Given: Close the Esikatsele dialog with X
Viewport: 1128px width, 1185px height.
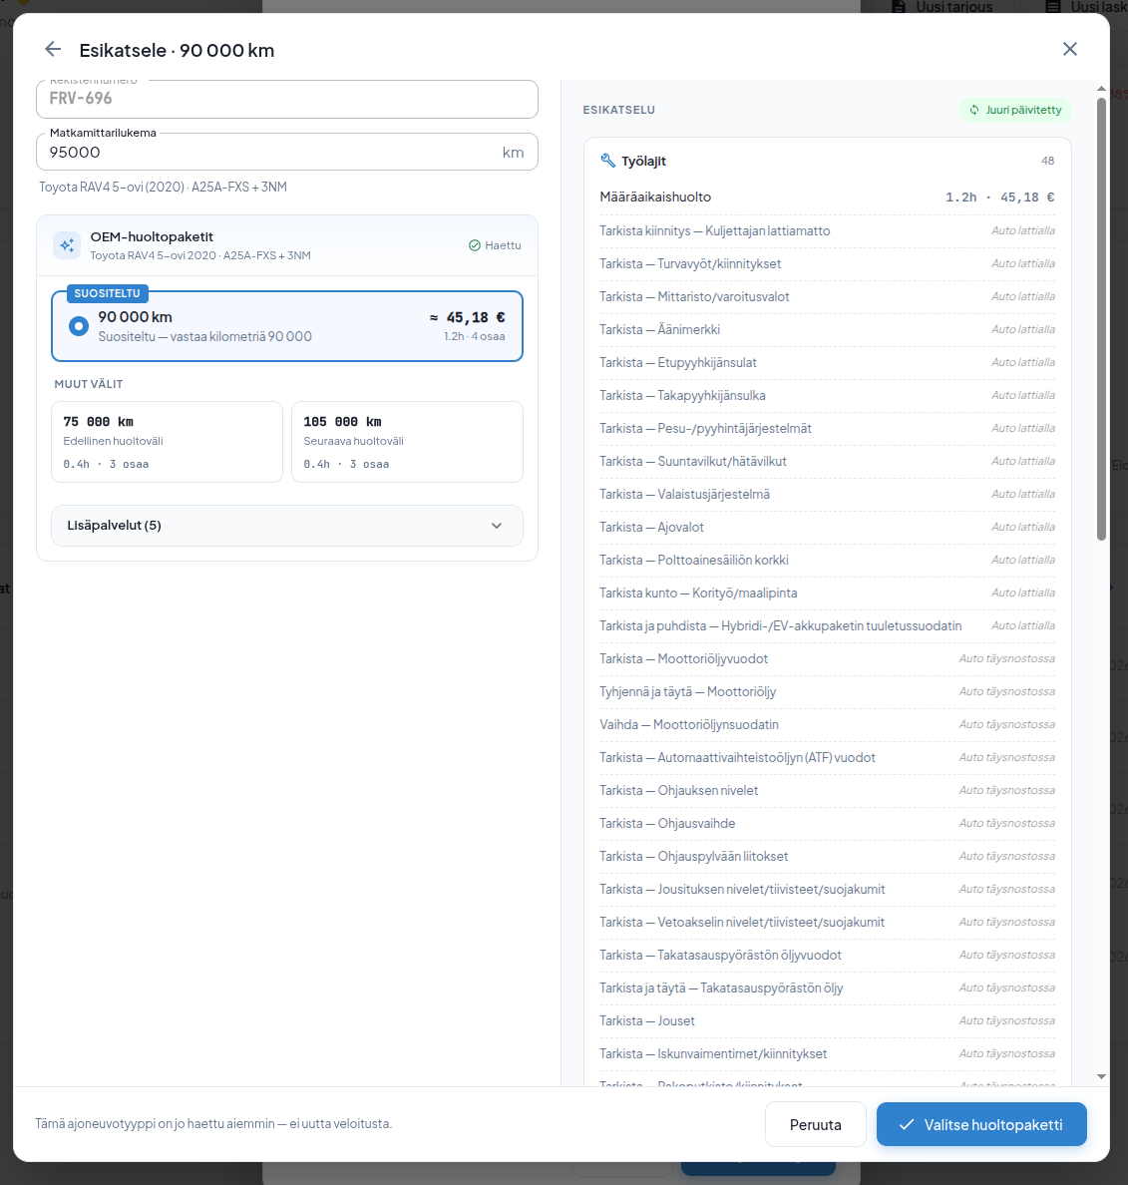Looking at the screenshot, I should pos(1069,50).
